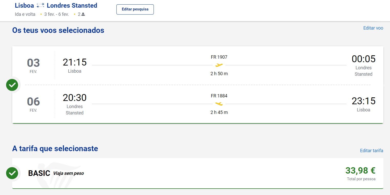Click Londres Stansted in header route title

click(72, 5)
